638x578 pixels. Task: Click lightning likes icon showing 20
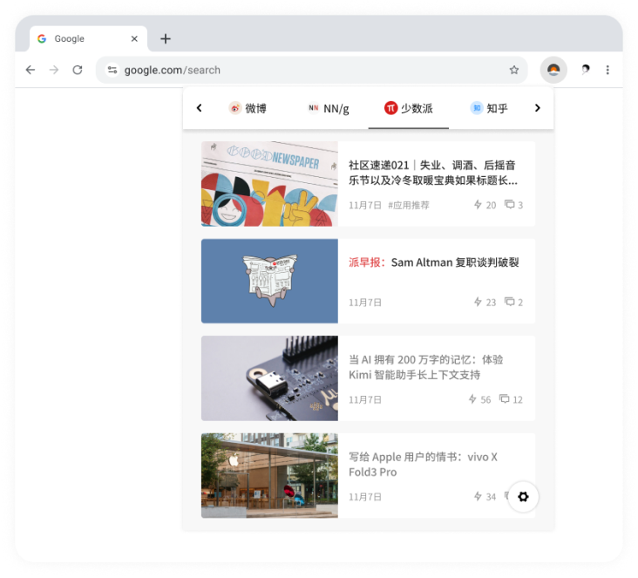tap(478, 204)
